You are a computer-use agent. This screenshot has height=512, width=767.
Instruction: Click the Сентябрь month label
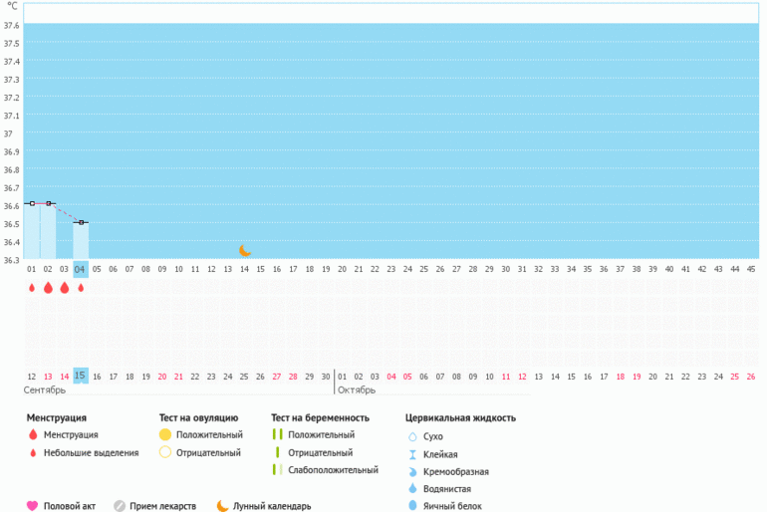click(x=45, y=389)
